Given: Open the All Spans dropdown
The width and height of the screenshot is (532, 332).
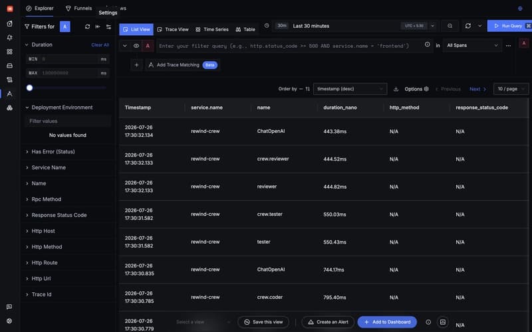Looking at the screenshot, I should 472,45.
